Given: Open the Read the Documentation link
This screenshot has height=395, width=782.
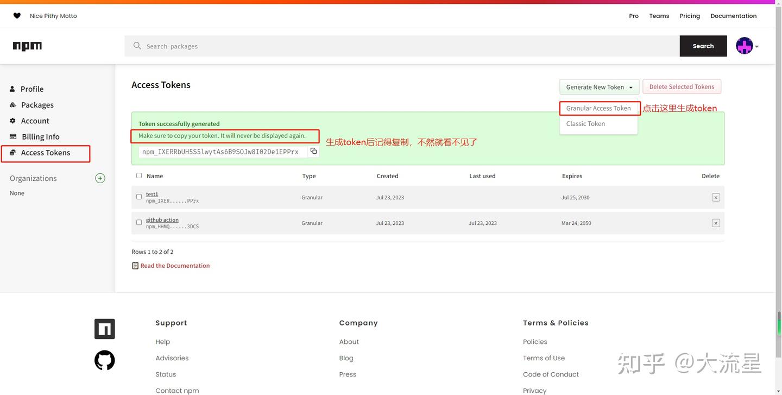Looking at the screenshot, I should coord(175,265).
